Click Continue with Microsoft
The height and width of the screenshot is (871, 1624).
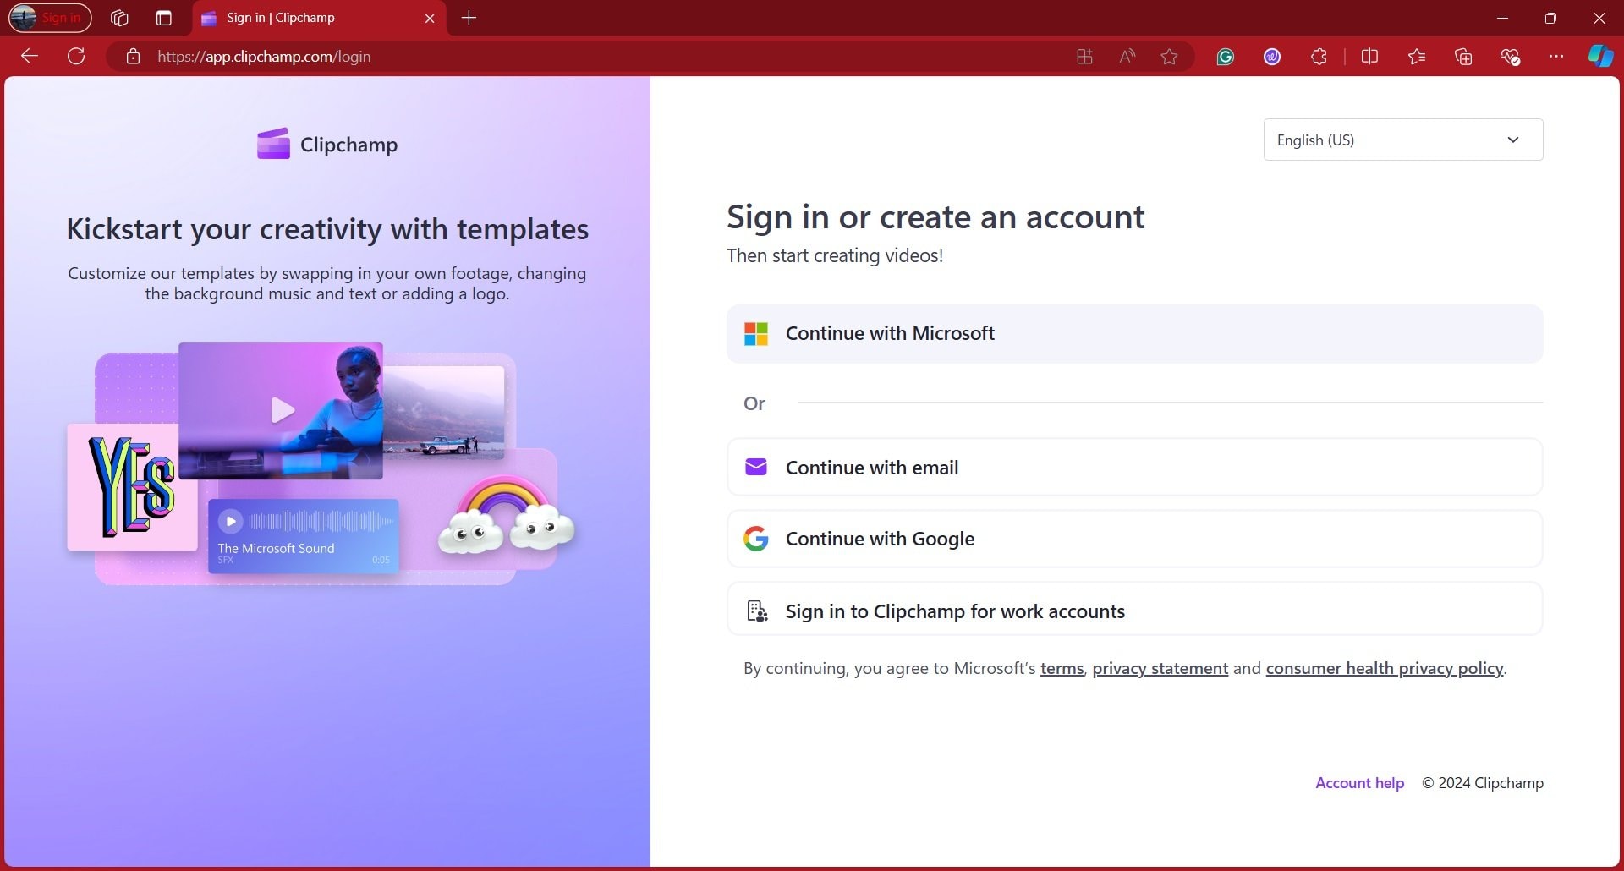click(1135, 334)
